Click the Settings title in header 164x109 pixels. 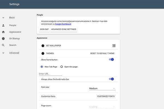click(14, 4)
